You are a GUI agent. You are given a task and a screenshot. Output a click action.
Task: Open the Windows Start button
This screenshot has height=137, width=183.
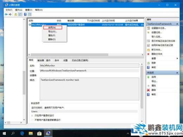(4, 133)
